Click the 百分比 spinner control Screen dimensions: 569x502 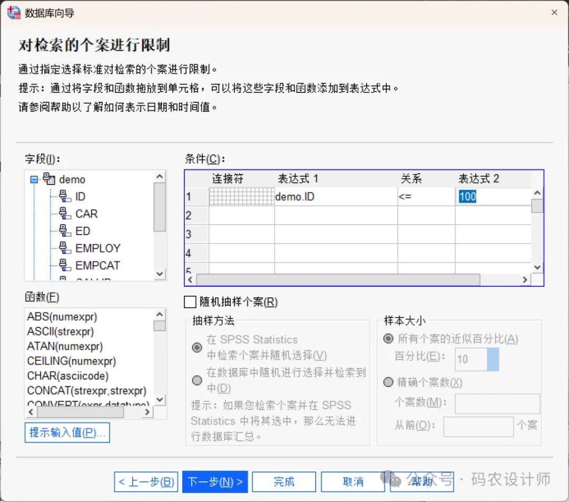point(493,359)
